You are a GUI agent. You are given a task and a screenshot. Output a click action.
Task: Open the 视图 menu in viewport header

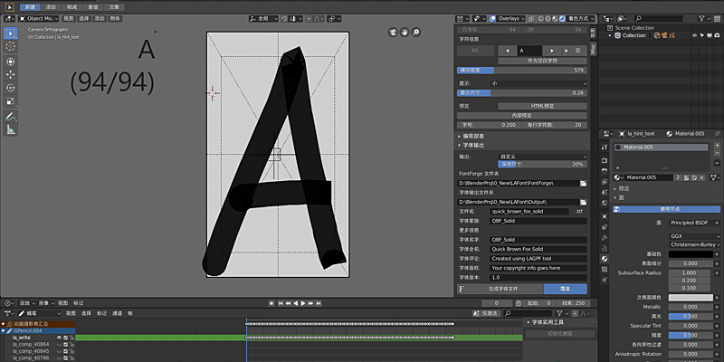coord(68,17)
